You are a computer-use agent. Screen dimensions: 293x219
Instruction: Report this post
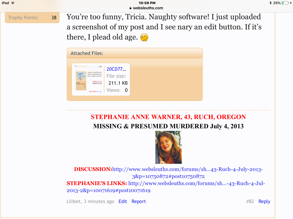click(139, 201)
